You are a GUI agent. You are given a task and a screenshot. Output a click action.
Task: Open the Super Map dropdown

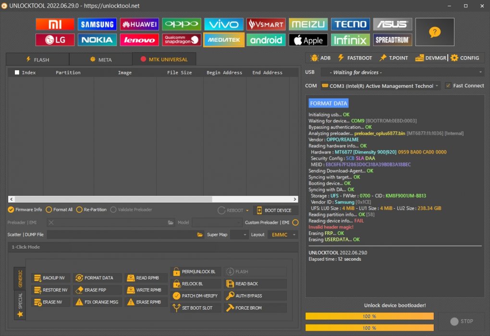point(239,235)
